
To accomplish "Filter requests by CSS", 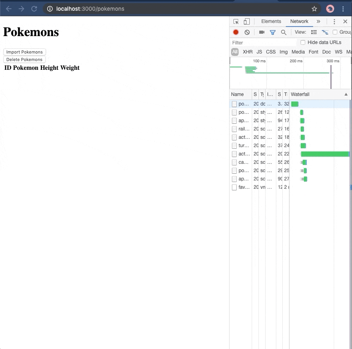I will [x=271, y=52].
